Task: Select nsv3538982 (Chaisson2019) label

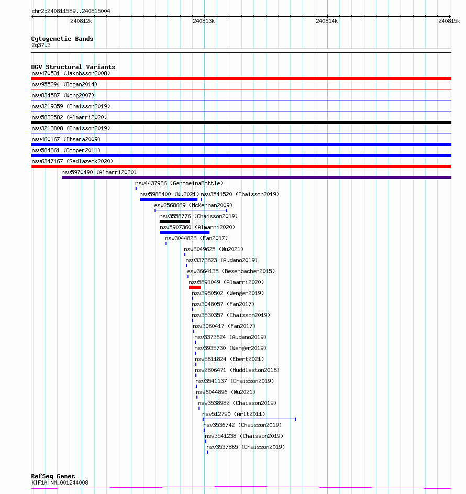Action: coord(237,403)
